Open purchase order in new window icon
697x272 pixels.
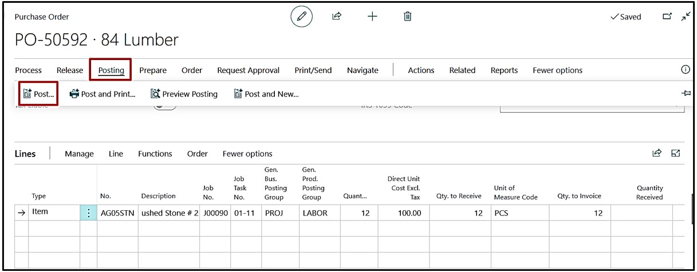pyautogui.click(x=667, y=17)
